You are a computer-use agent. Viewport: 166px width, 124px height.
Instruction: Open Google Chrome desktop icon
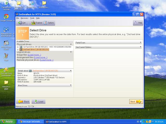point(6,17)
